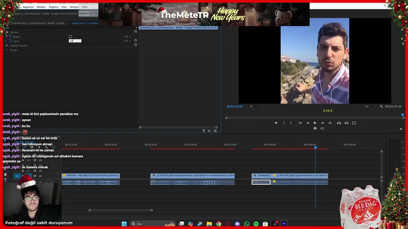
Task: Click the safe margins frame button
Action: pyautogui.click(x=354, y=123)
